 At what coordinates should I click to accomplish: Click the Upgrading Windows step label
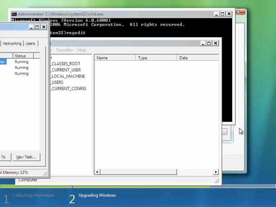[x=97, y=195]
